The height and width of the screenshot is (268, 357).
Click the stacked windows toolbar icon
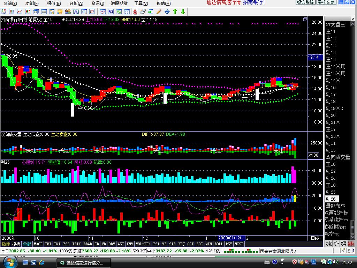click(36, 12)
